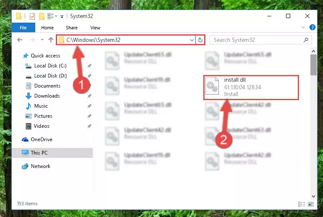Screen dimensions: 323x217
Task: Click the install.dll gear file icon
Action: (212, 86)
